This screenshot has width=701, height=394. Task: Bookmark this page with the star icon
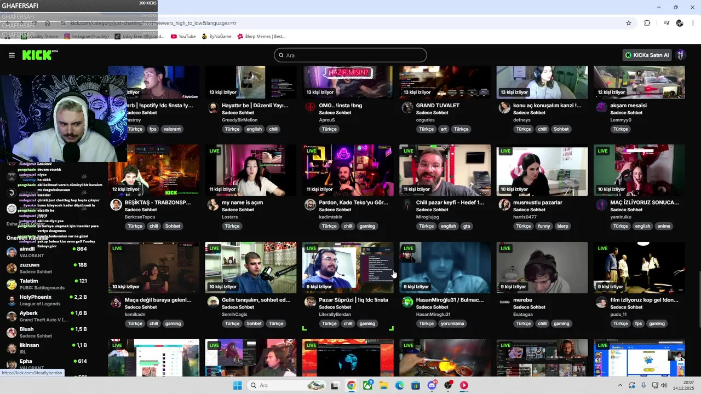pyautogui.click(x=629, y=23)
